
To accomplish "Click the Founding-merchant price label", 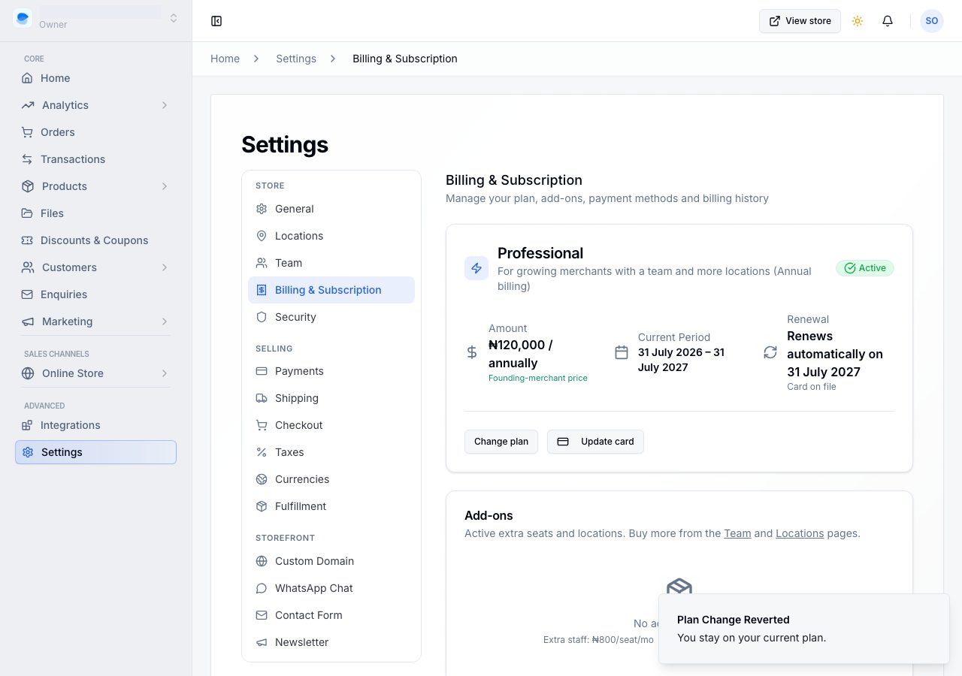I will click(x=538, y=378).
